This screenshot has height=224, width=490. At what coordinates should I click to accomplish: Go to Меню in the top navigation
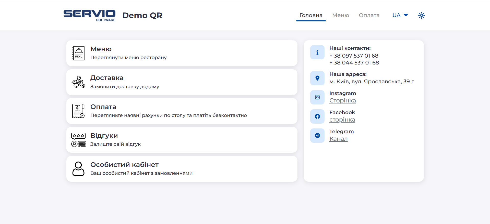(x=340, y=15)
